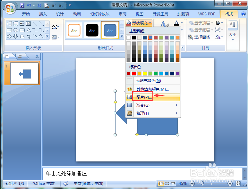Viewport: 248px width, 189px height.
Task: Click the Office button logo
Action: coord(10,8)
